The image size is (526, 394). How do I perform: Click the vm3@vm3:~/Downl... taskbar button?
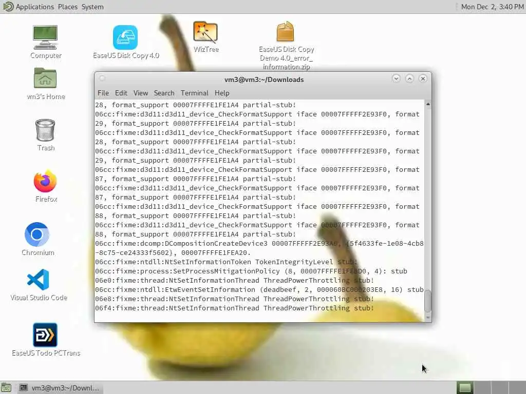[61, 388]
